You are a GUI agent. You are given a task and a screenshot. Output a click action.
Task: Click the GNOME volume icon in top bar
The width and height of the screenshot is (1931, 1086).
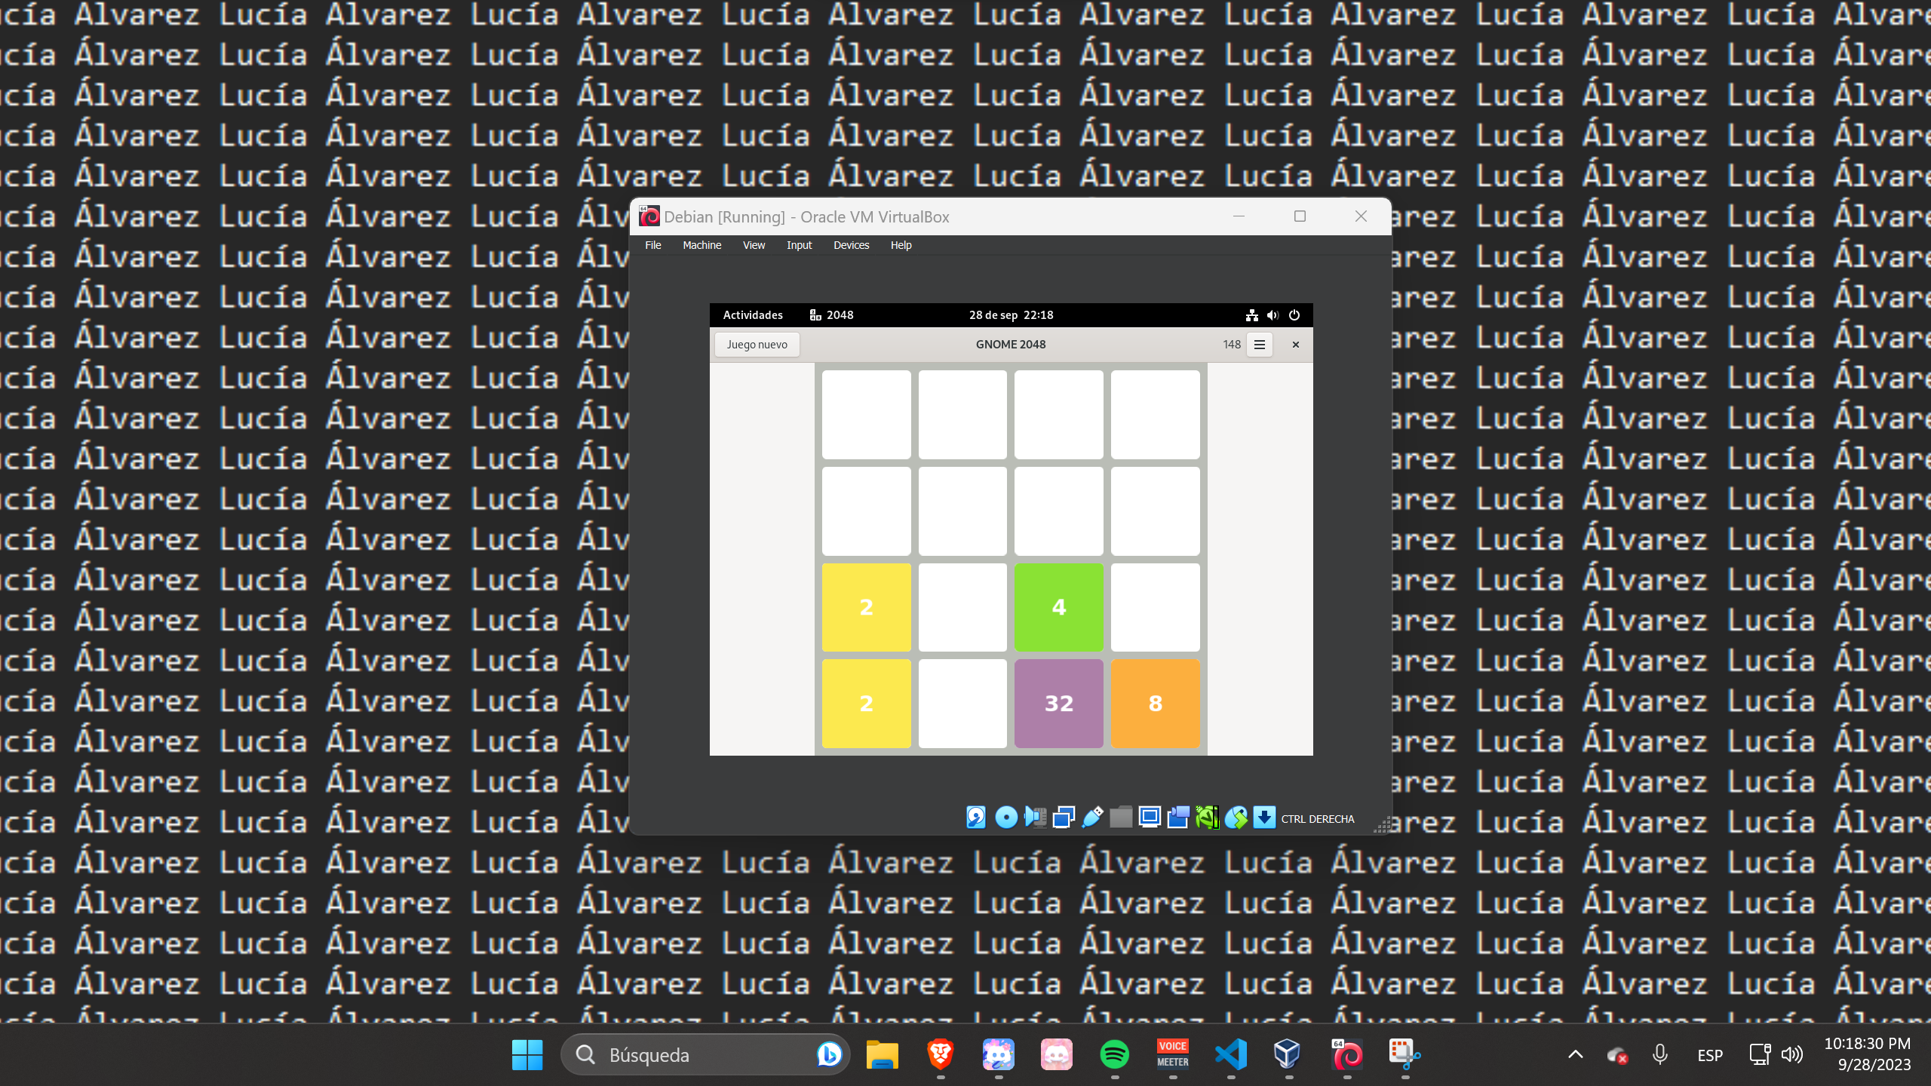[x=1272, y=315]
